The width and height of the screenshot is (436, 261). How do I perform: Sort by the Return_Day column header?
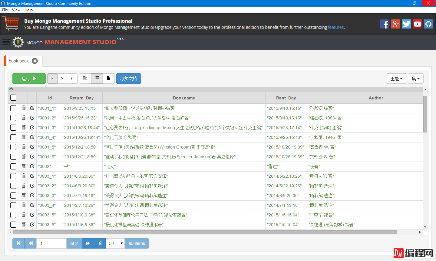click(x=82, y=98)
